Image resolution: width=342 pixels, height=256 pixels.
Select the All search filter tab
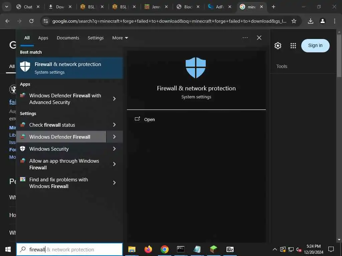point(27,38)
